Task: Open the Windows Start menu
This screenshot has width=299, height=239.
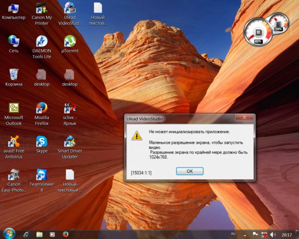Action: (x=9, y=234)
